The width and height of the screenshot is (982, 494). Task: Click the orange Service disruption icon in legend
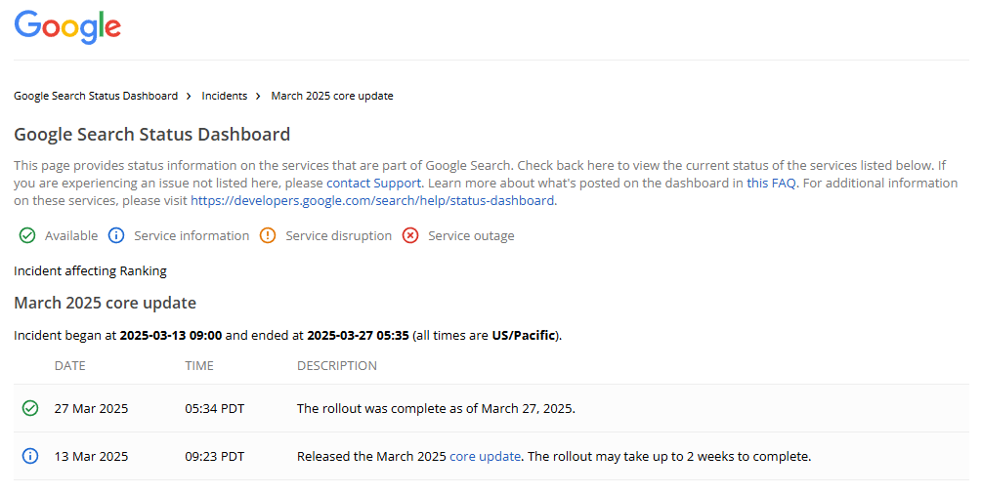point(268,235)
